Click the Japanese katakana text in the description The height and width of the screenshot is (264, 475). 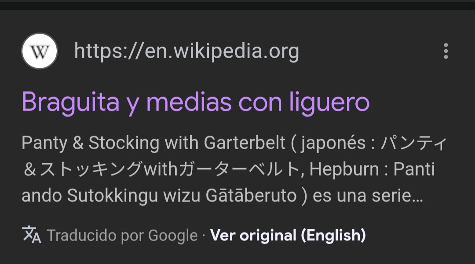pos(164,169)
